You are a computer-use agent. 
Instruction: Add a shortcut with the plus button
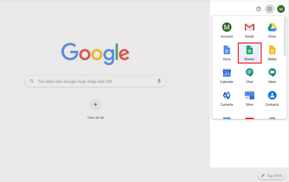95,104
